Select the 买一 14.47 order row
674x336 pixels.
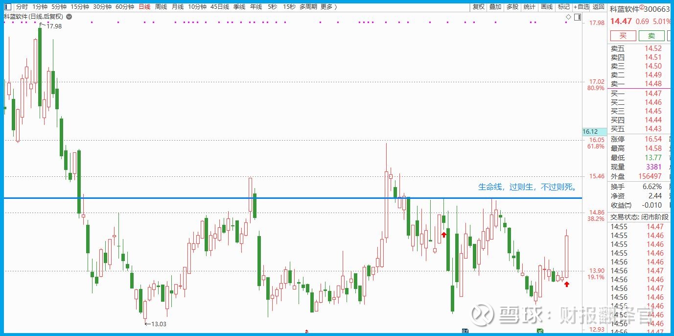click(640, 94)
